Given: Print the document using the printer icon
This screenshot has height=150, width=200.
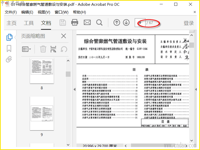Looking at the screenshot, I should [74, 22].
